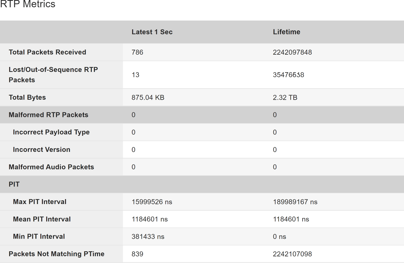
Task: Click the Total Packets Received row label
Action: [x=47, y=52]
